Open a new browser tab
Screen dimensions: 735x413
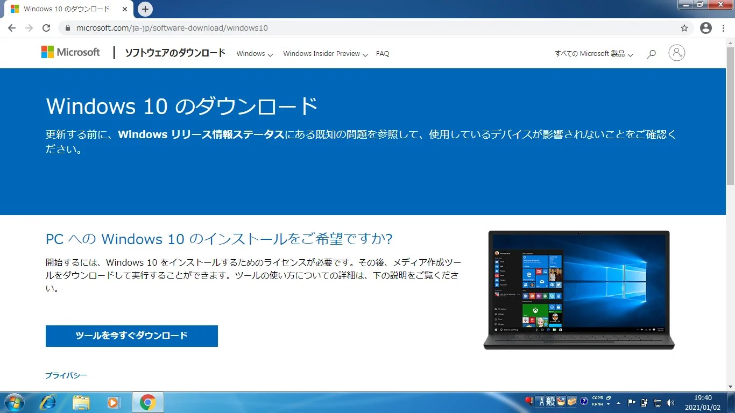[x=145, y=9]
